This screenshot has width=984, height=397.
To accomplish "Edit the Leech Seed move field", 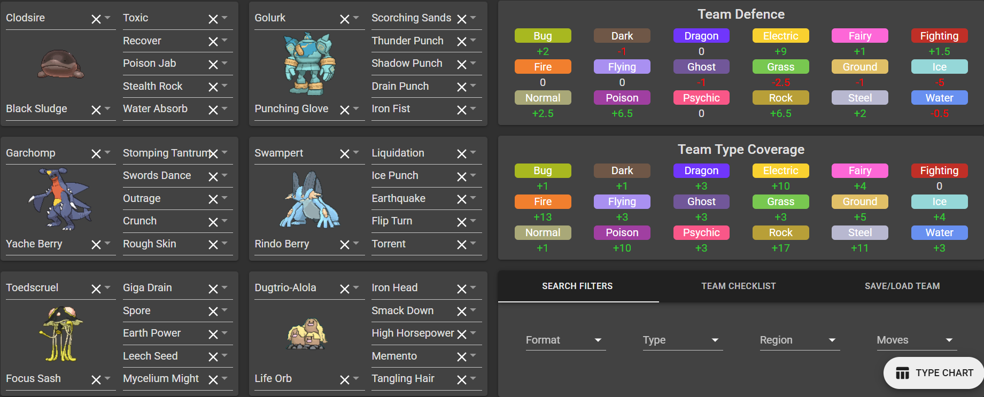I will click(178, 356).
